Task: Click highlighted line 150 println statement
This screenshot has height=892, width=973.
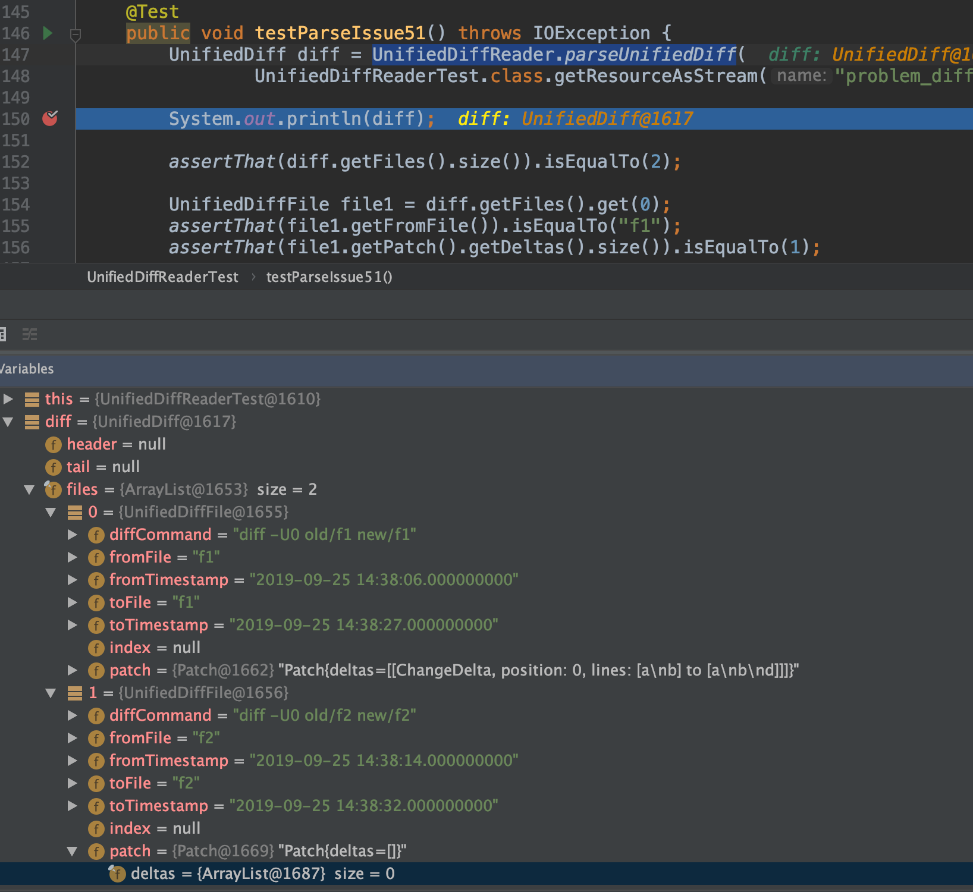Action: [x=302, y=118]
